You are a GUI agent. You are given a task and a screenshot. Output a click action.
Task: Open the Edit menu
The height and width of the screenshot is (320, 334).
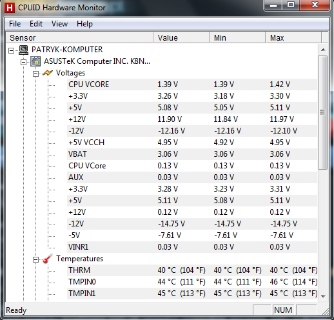(36, 24)
